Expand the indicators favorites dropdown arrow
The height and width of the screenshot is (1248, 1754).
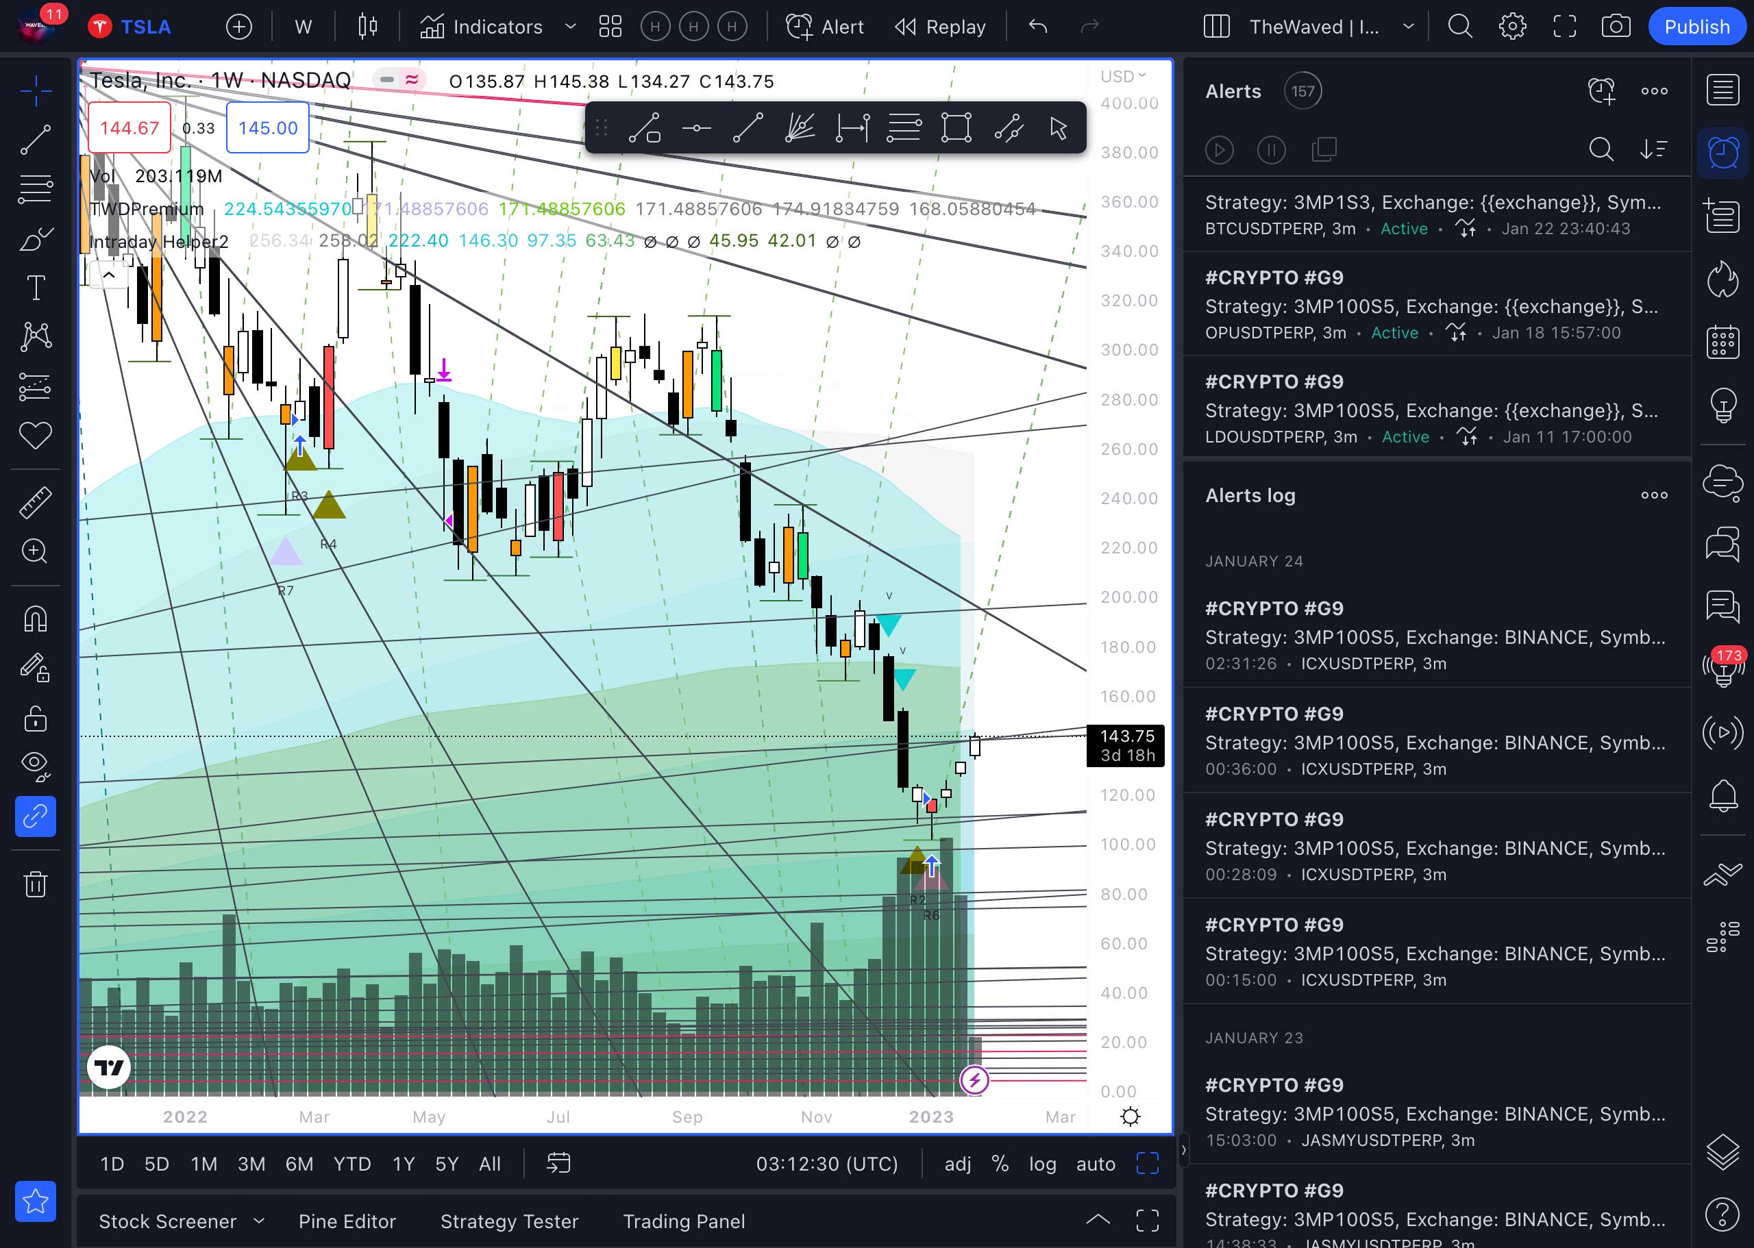[570, 27]
